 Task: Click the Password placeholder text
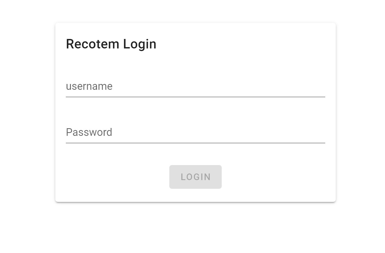point(89,132)
